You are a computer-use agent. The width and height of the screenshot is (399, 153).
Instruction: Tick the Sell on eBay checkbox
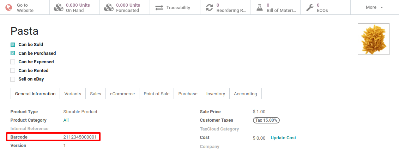click(13, 79)
